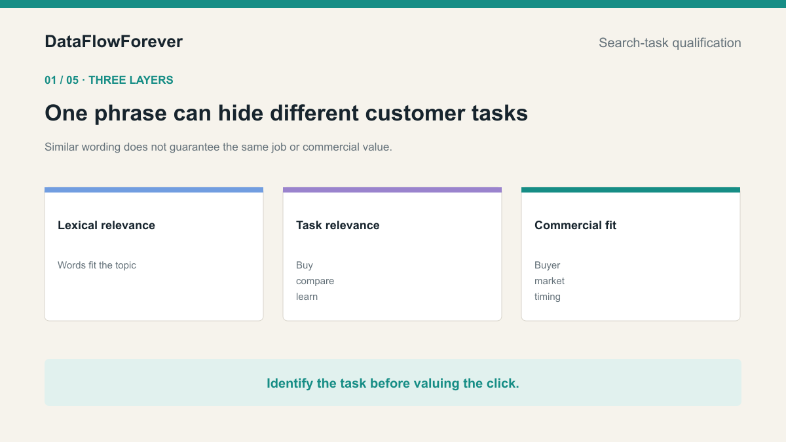
Task: Click the text Words fit the topic
Action: point(97,265)
